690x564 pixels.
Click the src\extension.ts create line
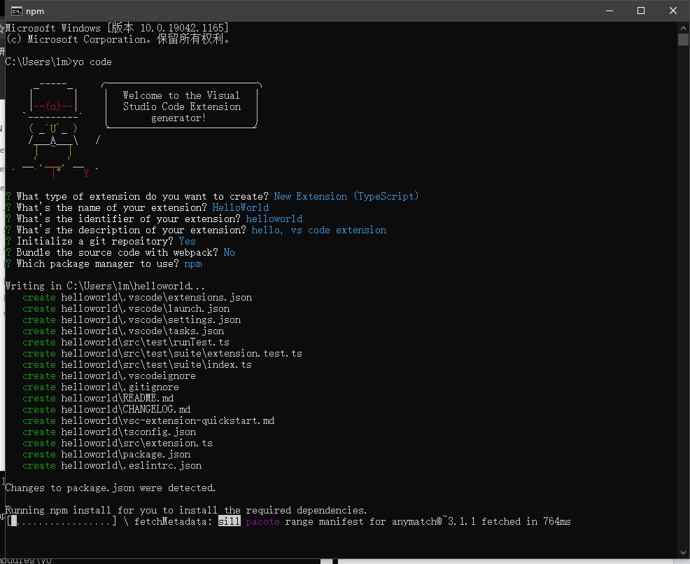point(118,443)
